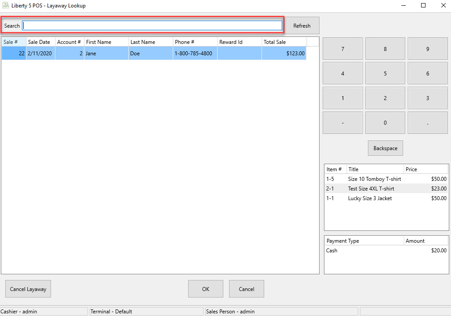Close the Layaway Lookup window
The width and height of the screenshot is (451, 316).
[444, 5]
